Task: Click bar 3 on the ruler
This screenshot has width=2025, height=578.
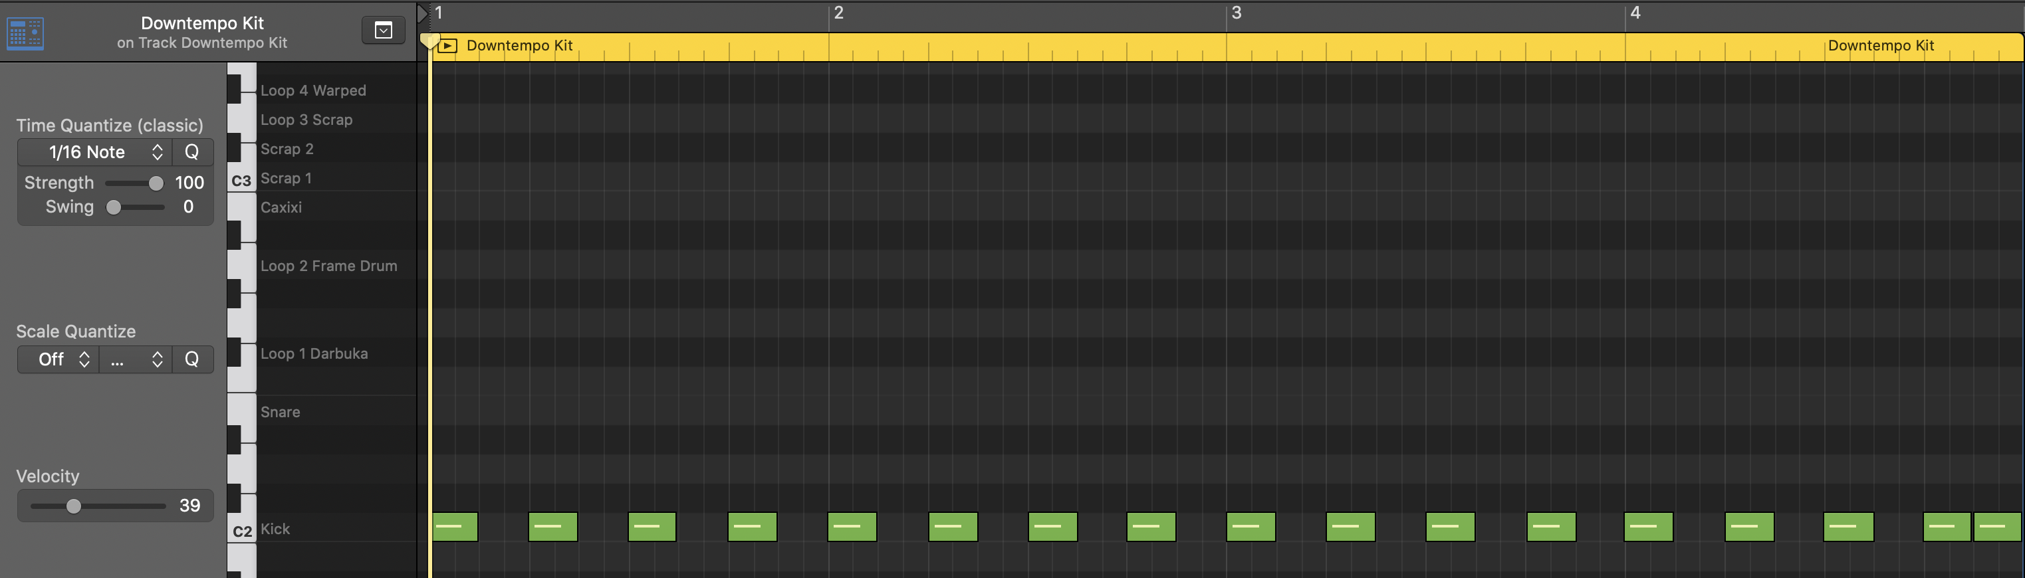Action: 1237,13
